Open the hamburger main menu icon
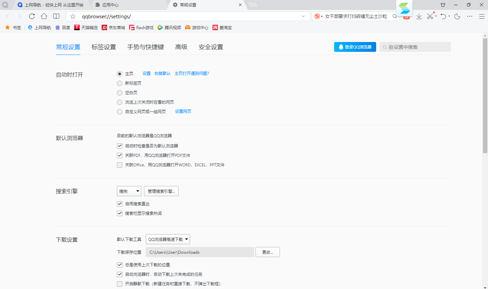Viewport: 488px width, 289px height. pos(482,16)
